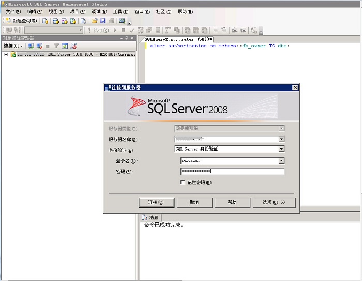362x281 pixels.
Task: Open the Community (社区) menu
Action: pos(164,12)
